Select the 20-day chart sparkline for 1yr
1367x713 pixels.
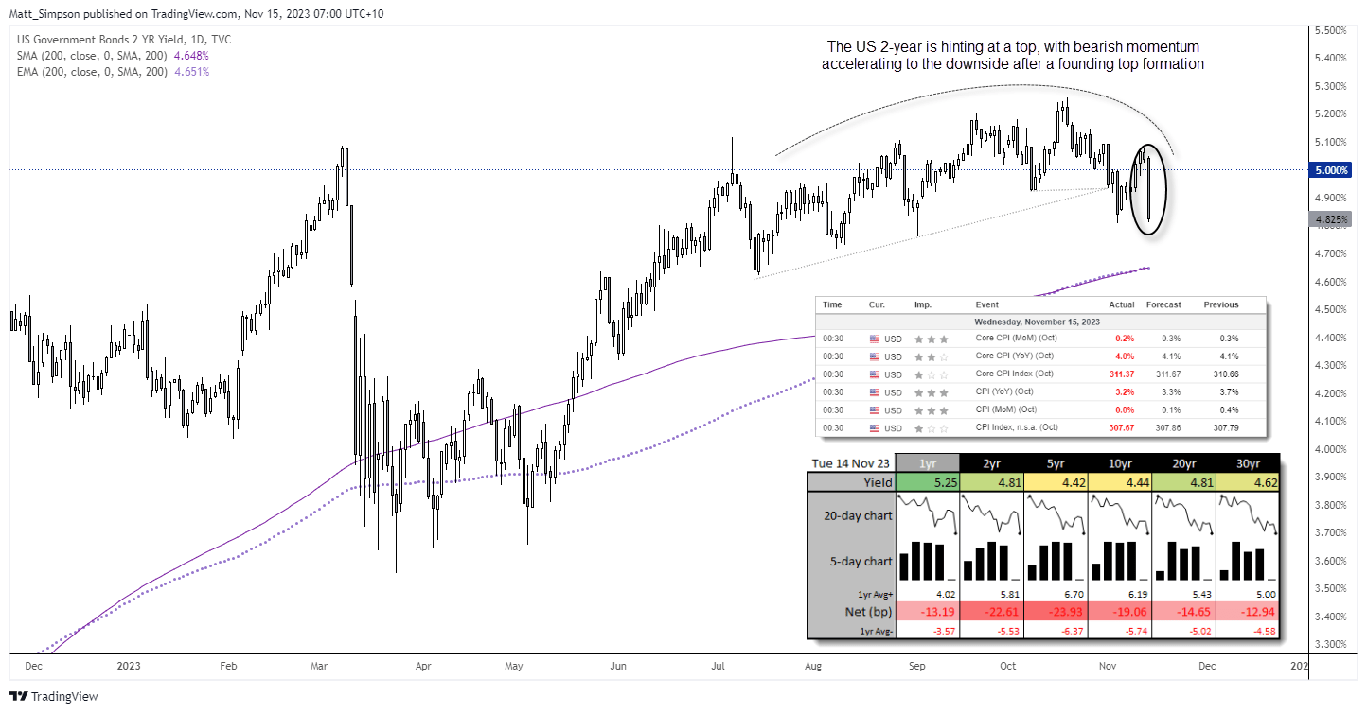coord(928,516)
